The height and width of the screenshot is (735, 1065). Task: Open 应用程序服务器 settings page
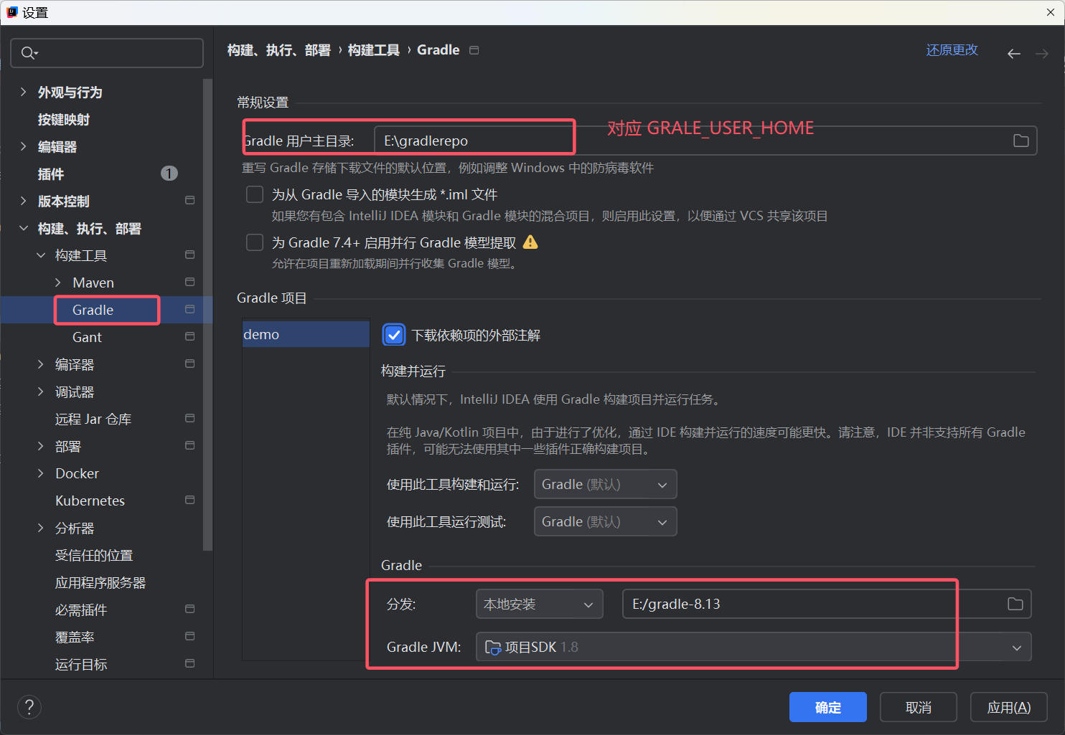click(100, 582)
